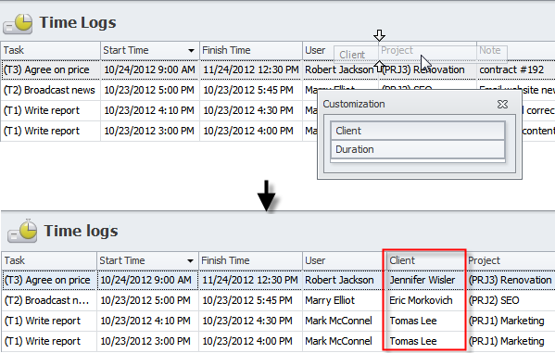The height and width of the screenshot is (353, 555).
Task: Open Start Time sort arrow in bottom grid
Action: [x=190, y=261]
